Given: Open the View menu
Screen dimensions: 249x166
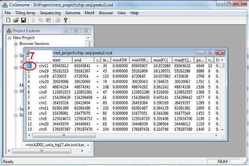Looking at the screenshot, I should coord(121,13).
